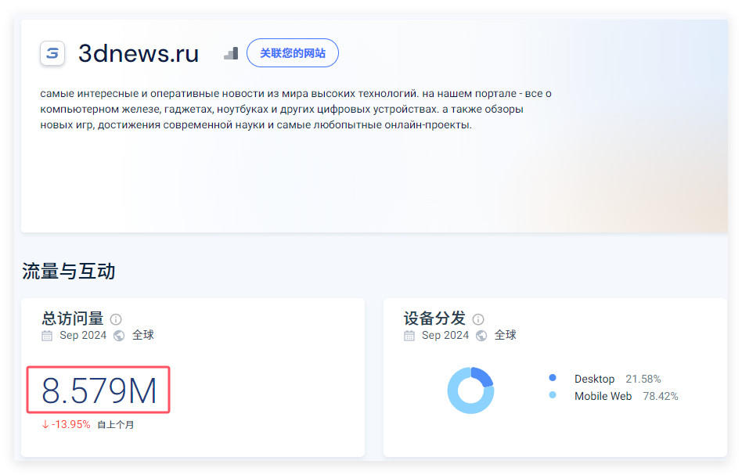
Task: Click the device distribution donut chart
Action: click(471, 390)
